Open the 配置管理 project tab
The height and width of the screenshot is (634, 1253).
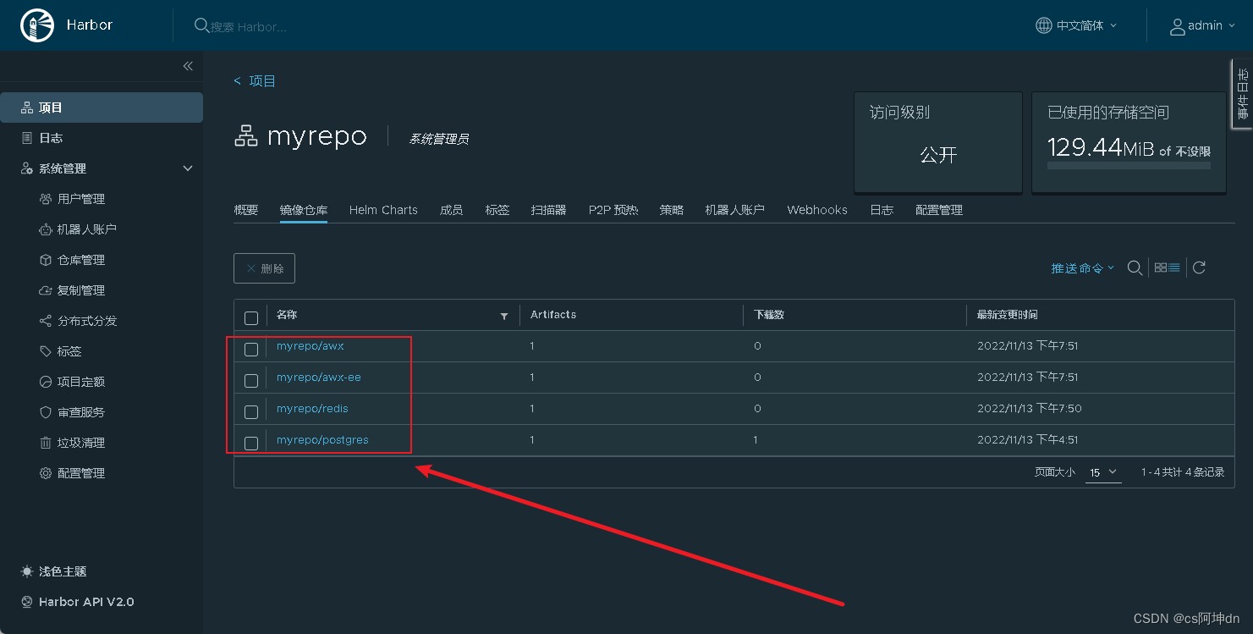[x=939, y=210]
